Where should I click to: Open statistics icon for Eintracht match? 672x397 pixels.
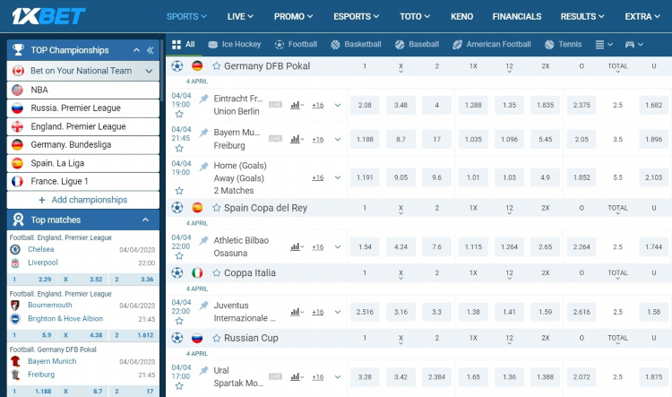click(x=297, y=105)
